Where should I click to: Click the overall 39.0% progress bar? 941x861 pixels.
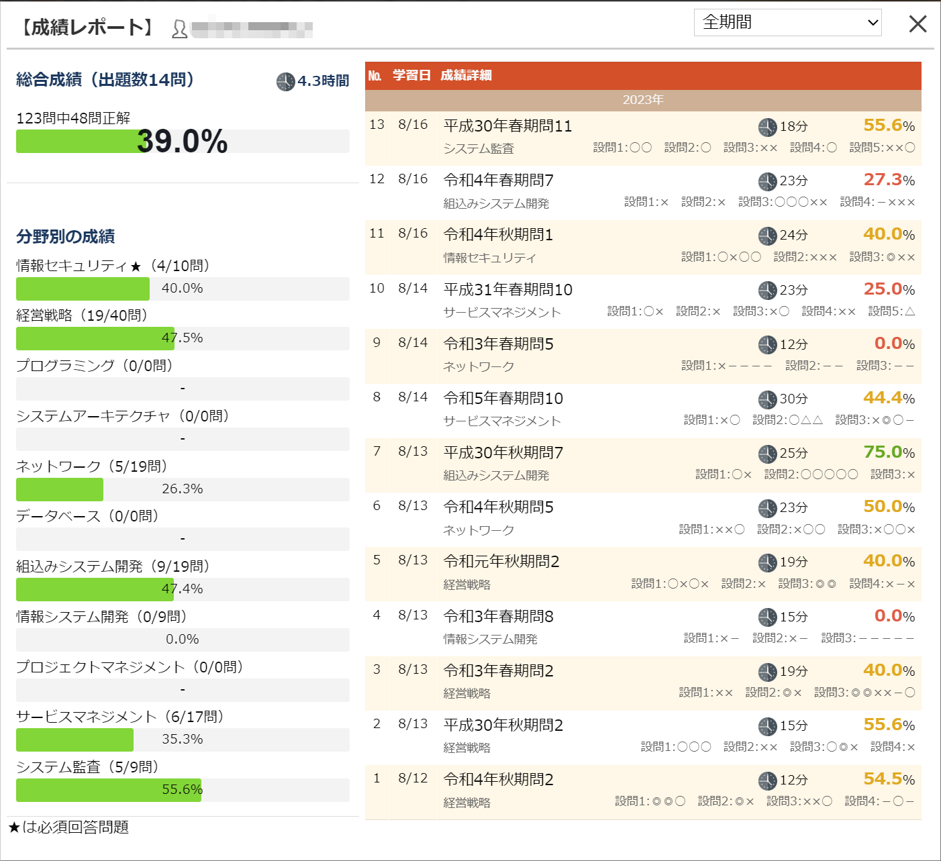click(x=183, y=142)
